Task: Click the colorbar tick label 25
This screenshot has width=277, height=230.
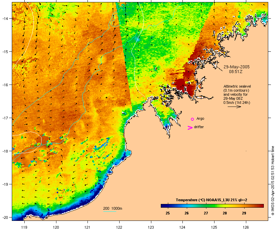Action: point(168,213)
